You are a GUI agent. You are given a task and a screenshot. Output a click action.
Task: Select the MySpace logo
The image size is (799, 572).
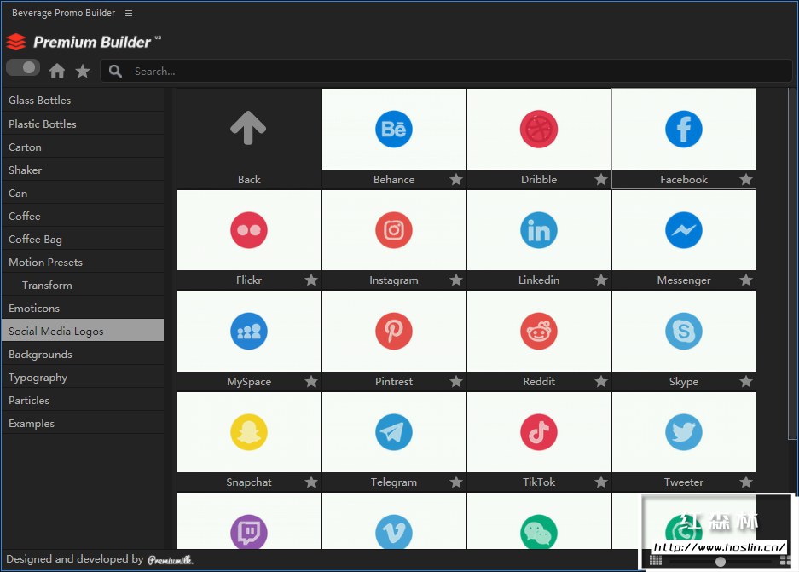[x=249, y=331]
